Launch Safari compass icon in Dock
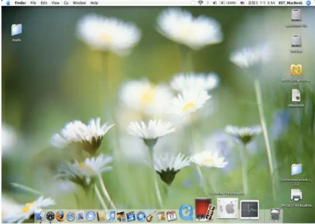Screen dimensions: 315x224 (71, 217)
